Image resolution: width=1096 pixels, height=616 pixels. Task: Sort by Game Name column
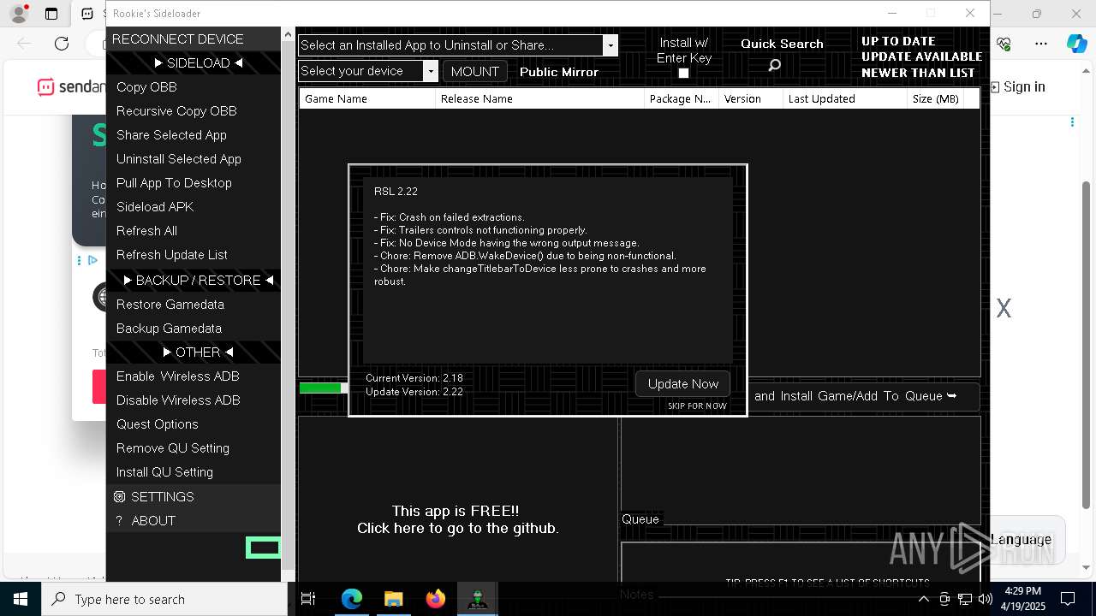click(367, 98)
